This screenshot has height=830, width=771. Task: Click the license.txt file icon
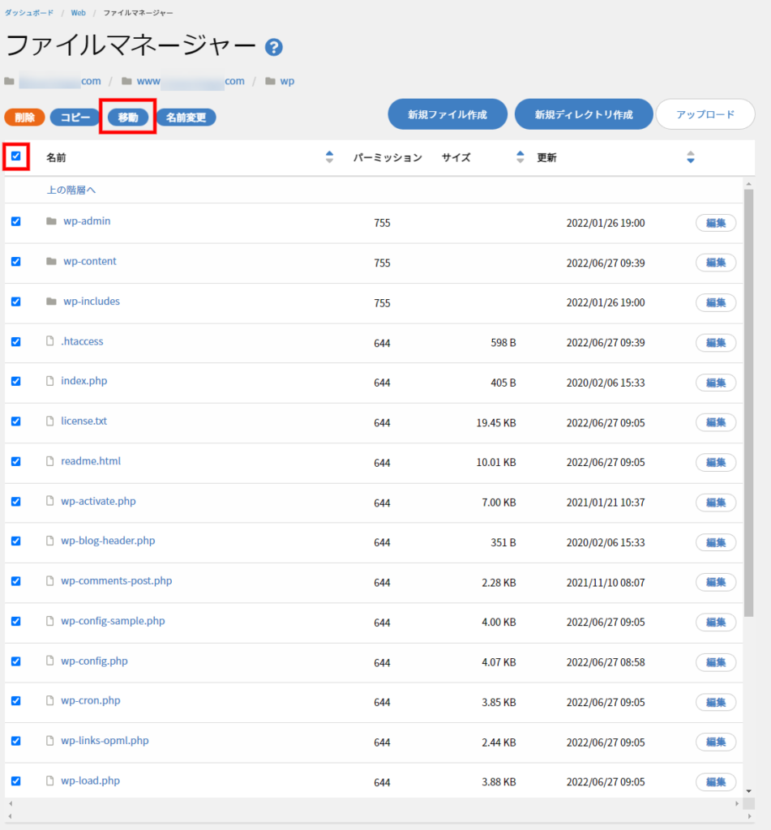pos(49,421)
